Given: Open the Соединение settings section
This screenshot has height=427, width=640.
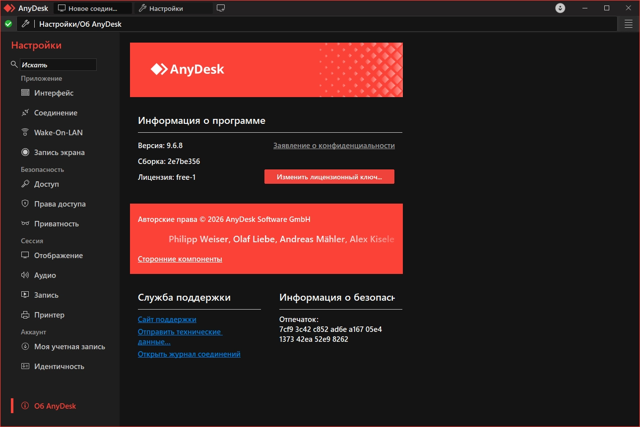Looking at the screenshot, I should 56,113.
